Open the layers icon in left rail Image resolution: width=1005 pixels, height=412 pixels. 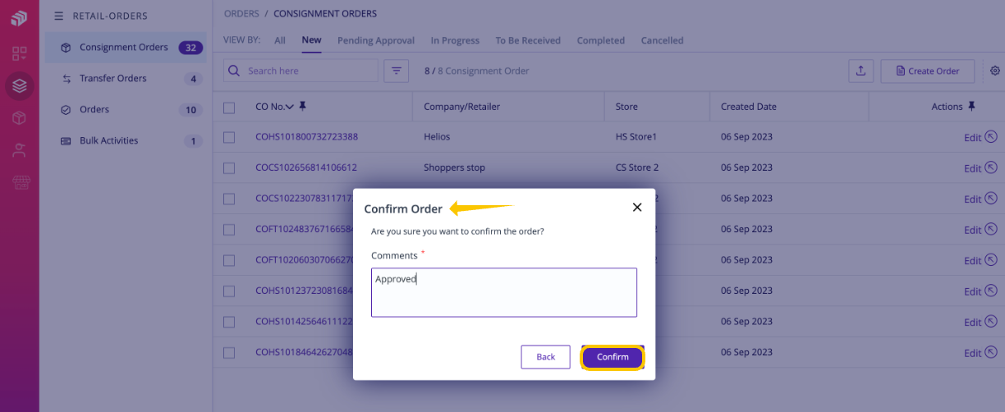coord(20,85)
